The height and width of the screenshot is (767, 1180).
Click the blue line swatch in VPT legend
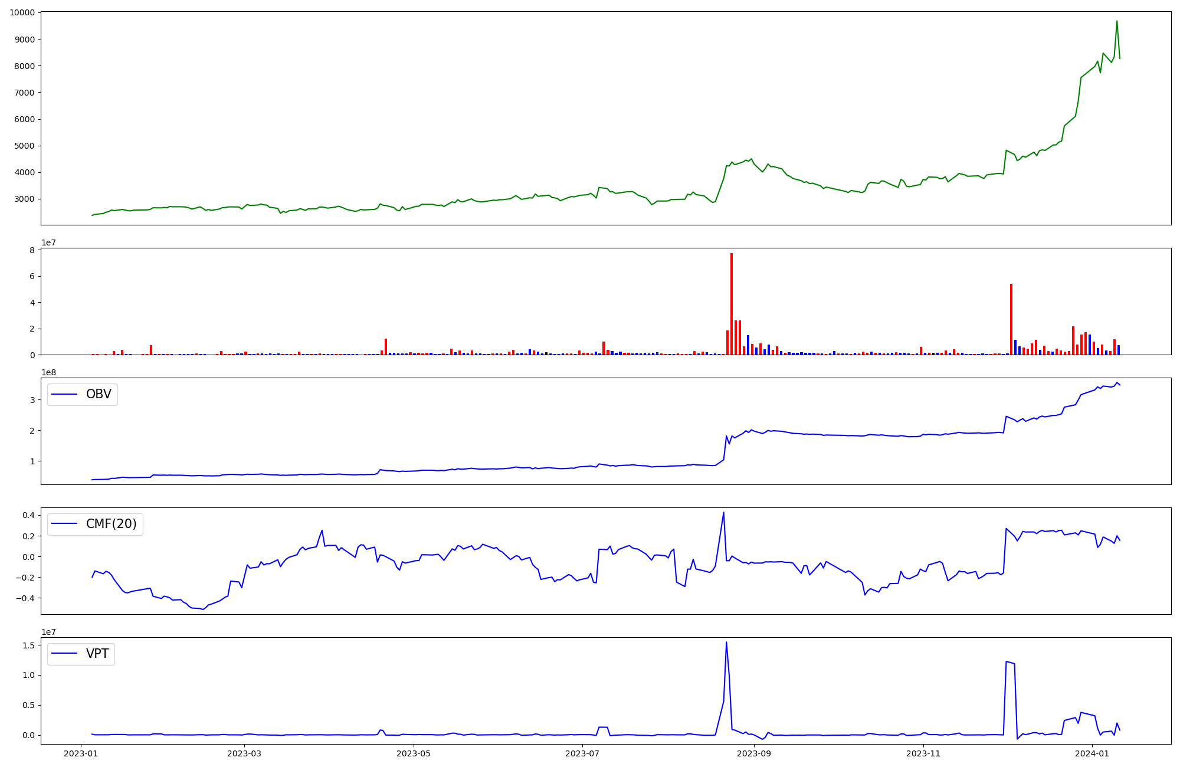tap(65, 654)
